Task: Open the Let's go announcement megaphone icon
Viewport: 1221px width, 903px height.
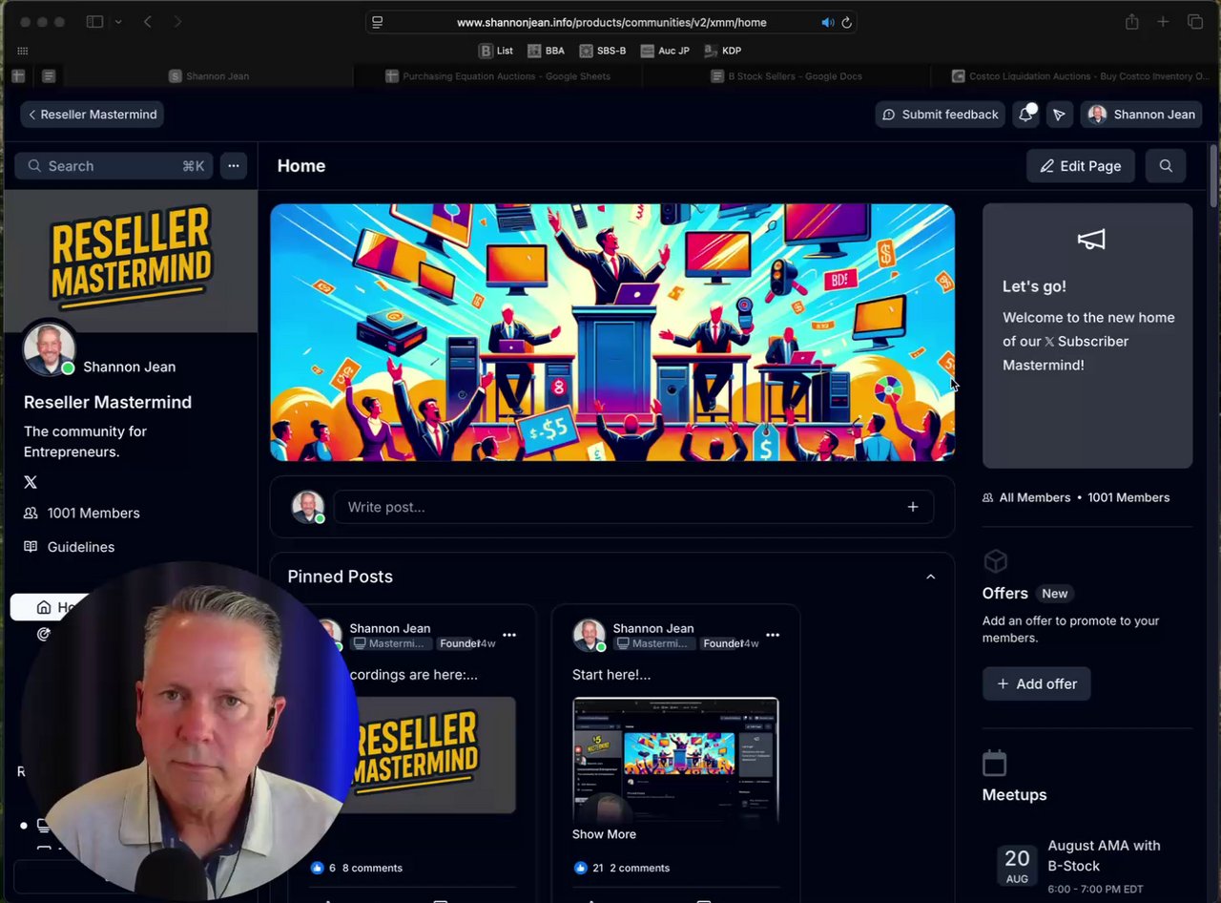Action: pos(1090,240)
